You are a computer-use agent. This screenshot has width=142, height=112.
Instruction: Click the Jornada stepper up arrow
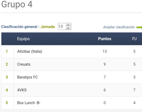(x=68, y=25)
